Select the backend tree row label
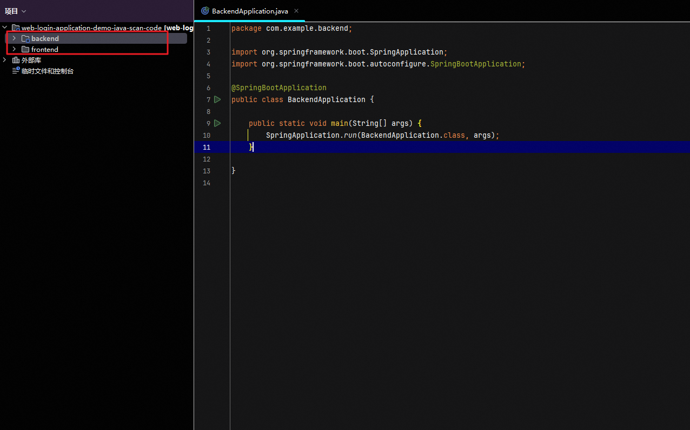The height and width of the screenshot is (430, 690). tap(45, 38)
